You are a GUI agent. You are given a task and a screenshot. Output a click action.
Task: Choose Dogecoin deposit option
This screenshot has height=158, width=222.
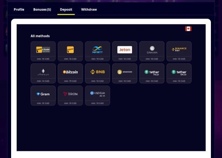coord(125,73)
